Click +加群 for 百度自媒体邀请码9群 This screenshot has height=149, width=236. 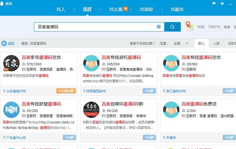point(149,138)
